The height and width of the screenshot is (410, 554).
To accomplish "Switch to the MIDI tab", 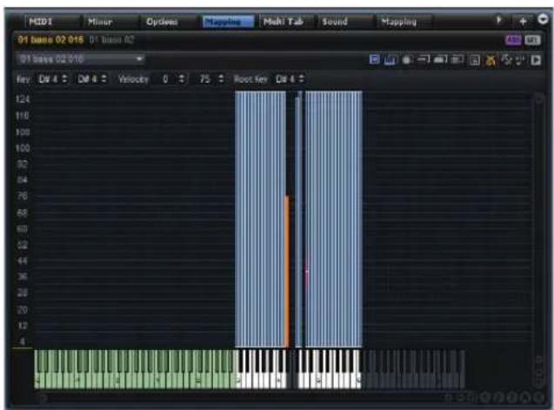I will [52, 22].
